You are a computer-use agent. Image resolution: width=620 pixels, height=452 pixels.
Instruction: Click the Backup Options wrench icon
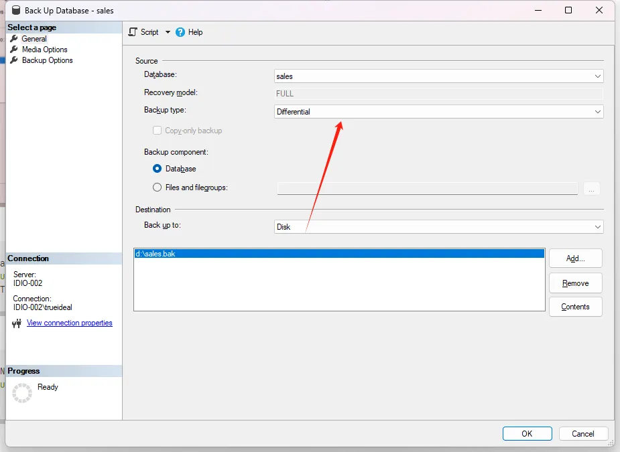pos(14,60)
